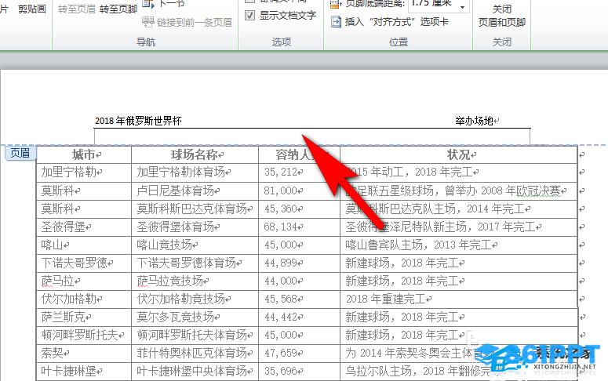Click 关闭页眉和页脚 to close header and footer
The height and width of the screenshot is (381, 608).
(502, 16)
